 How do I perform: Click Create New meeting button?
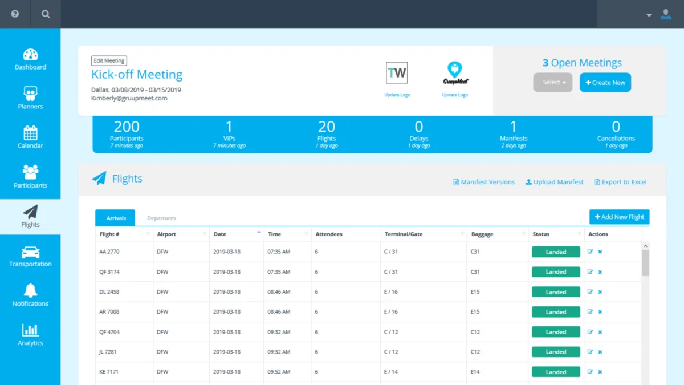(x=605, y=83)
